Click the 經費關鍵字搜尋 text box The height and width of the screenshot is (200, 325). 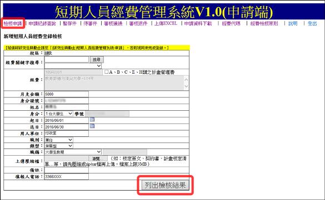67,59
